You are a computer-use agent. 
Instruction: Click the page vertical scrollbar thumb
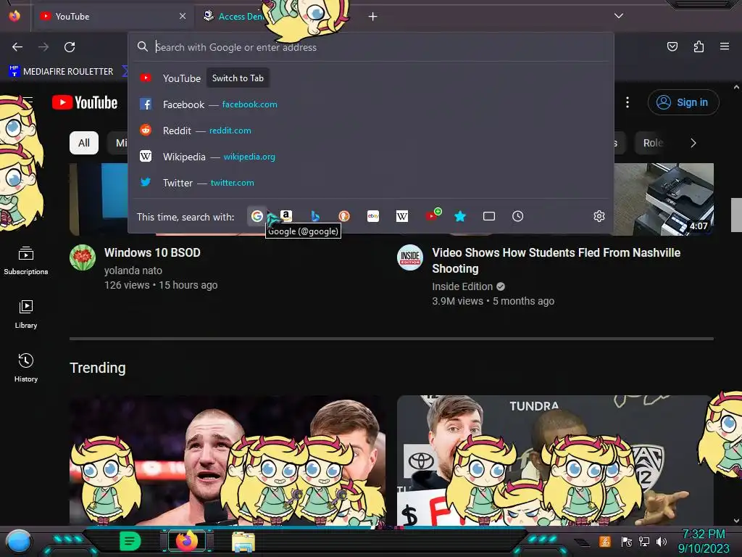736,215
